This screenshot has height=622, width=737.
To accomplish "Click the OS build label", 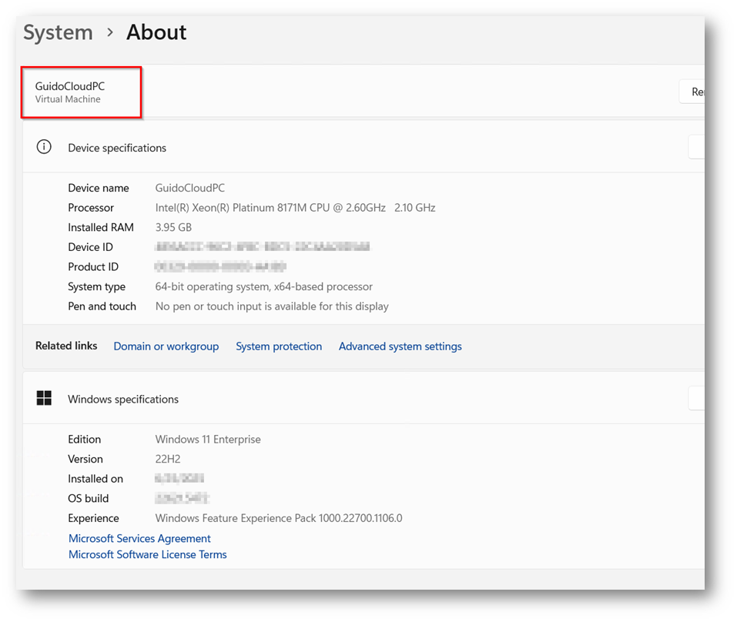I will point(88,498).
